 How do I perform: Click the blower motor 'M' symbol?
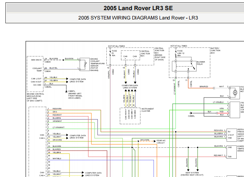point(235,93)
